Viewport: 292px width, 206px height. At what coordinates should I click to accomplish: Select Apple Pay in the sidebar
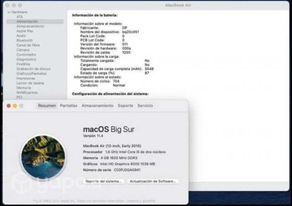(x=24, y=31)
